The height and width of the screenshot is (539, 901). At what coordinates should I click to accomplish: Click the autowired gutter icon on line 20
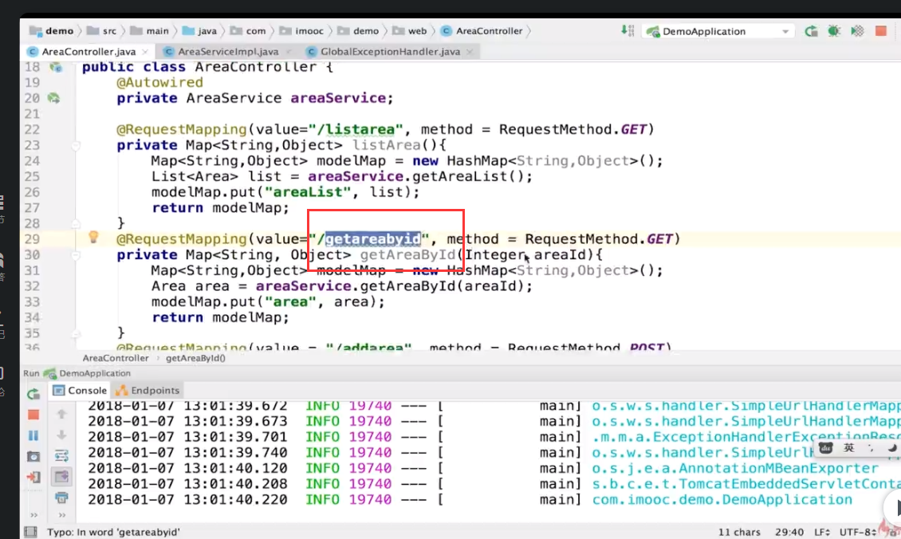click(x=53, y=98)
